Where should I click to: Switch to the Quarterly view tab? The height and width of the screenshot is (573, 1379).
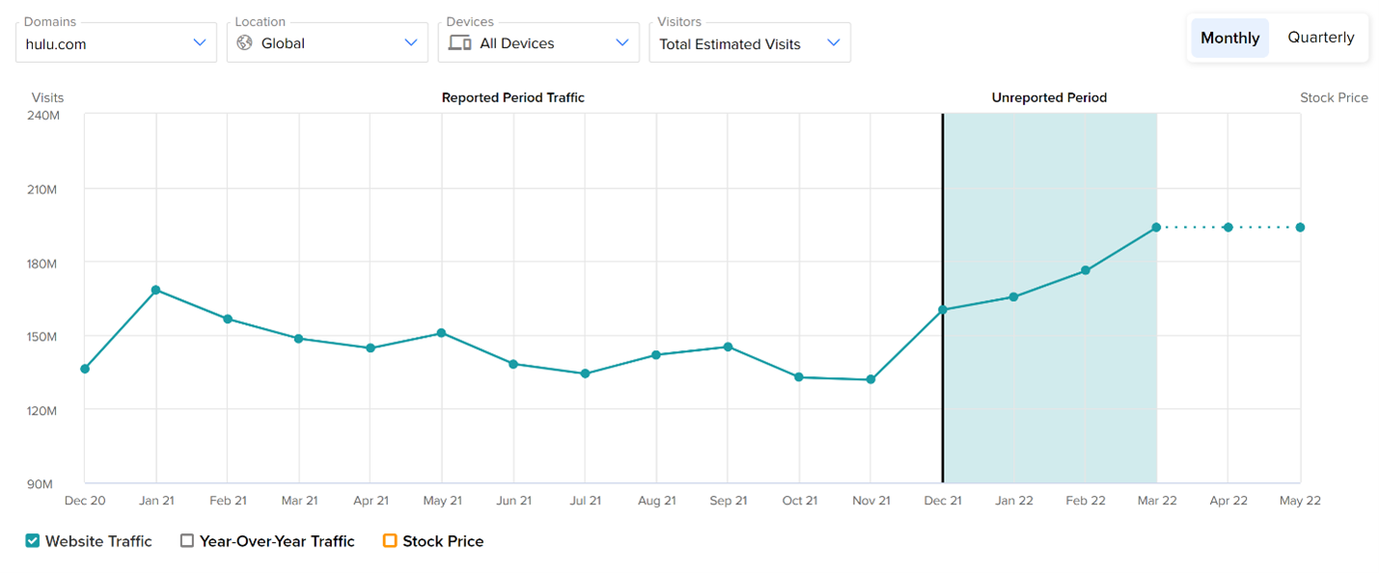1320,39
